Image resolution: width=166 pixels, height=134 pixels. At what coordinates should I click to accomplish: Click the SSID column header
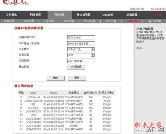[33, 93]
